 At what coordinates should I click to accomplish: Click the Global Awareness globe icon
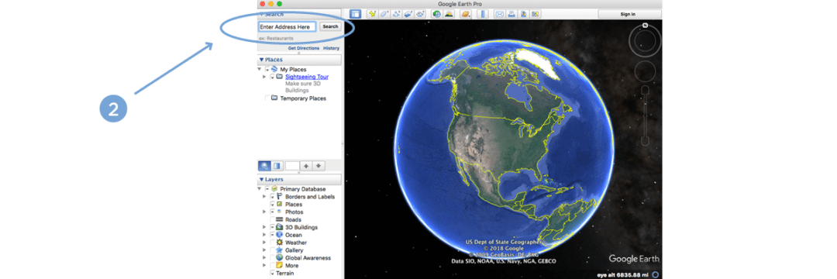[x=279, y=257]
